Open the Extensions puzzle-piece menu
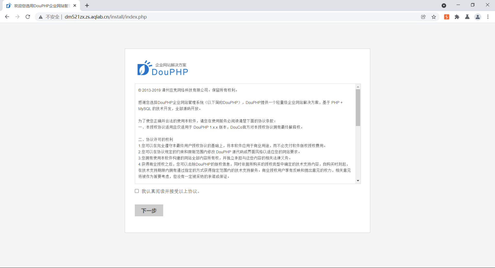This screenshot has height=268, width=495. pos(457,17)
